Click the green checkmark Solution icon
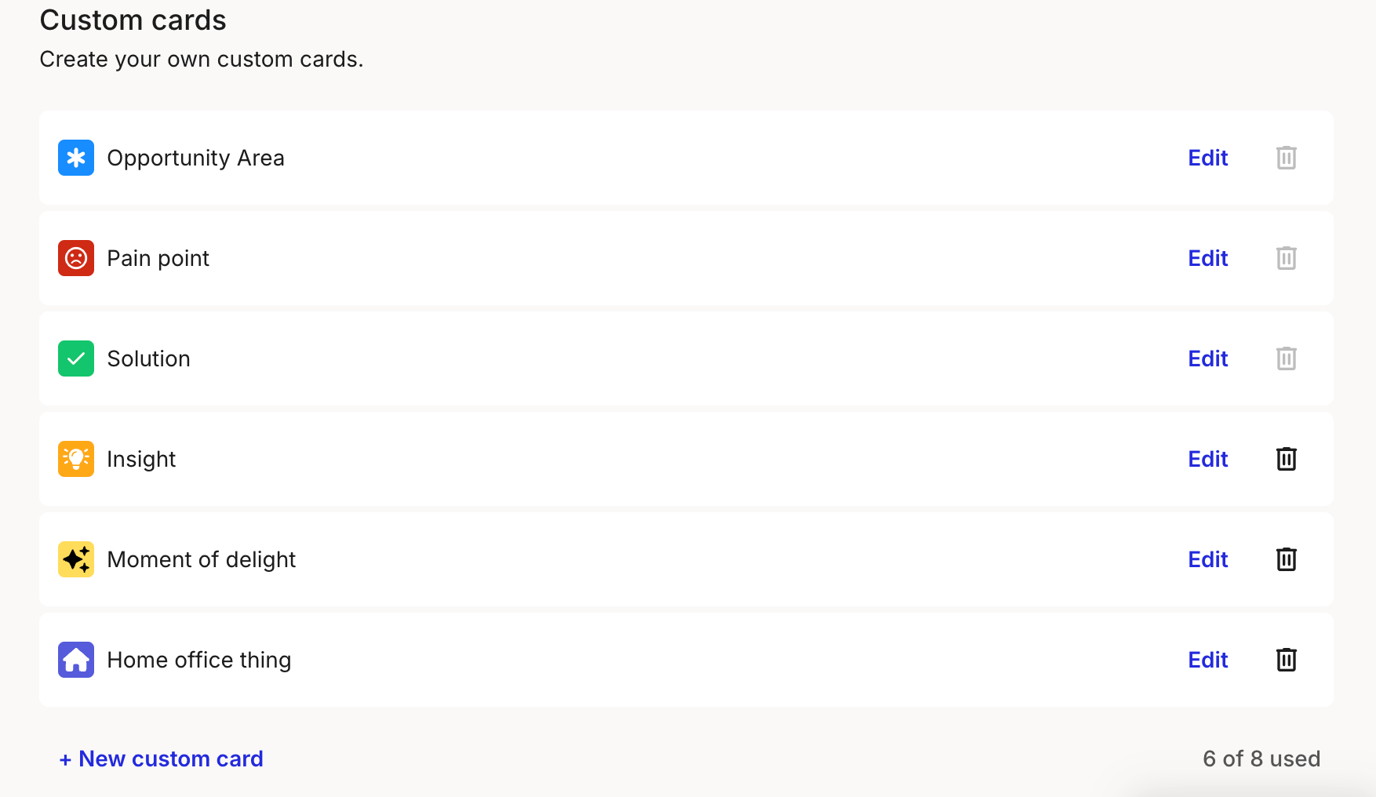Screen dimensions: 1376x797 point(76,358)
